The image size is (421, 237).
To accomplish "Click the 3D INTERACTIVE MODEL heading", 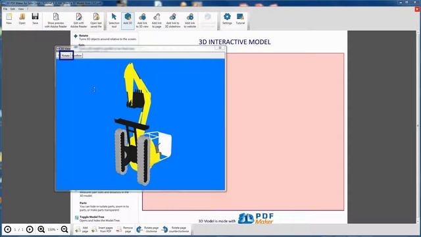I will (x=235, y=42).
